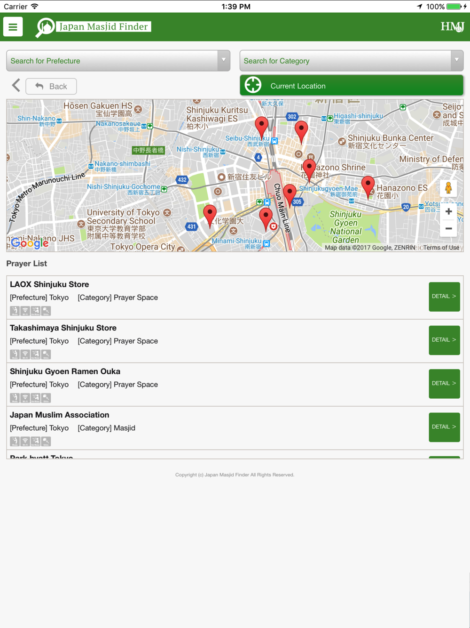
Task: Click Hot Water icon for Takashimaya Shinjuku Store
Action: tap(36, 354)
